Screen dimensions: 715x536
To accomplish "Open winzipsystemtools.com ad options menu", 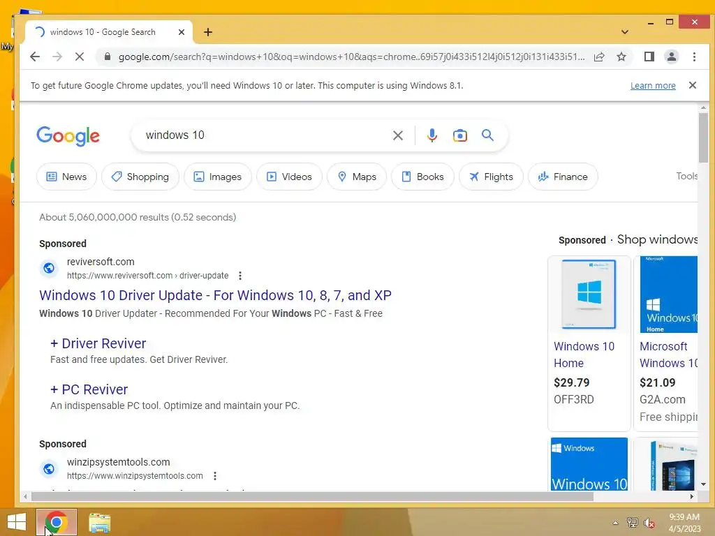I will click(x=215, y=476).
